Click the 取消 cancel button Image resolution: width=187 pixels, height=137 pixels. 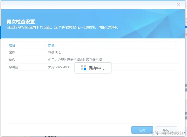point(166,130)
